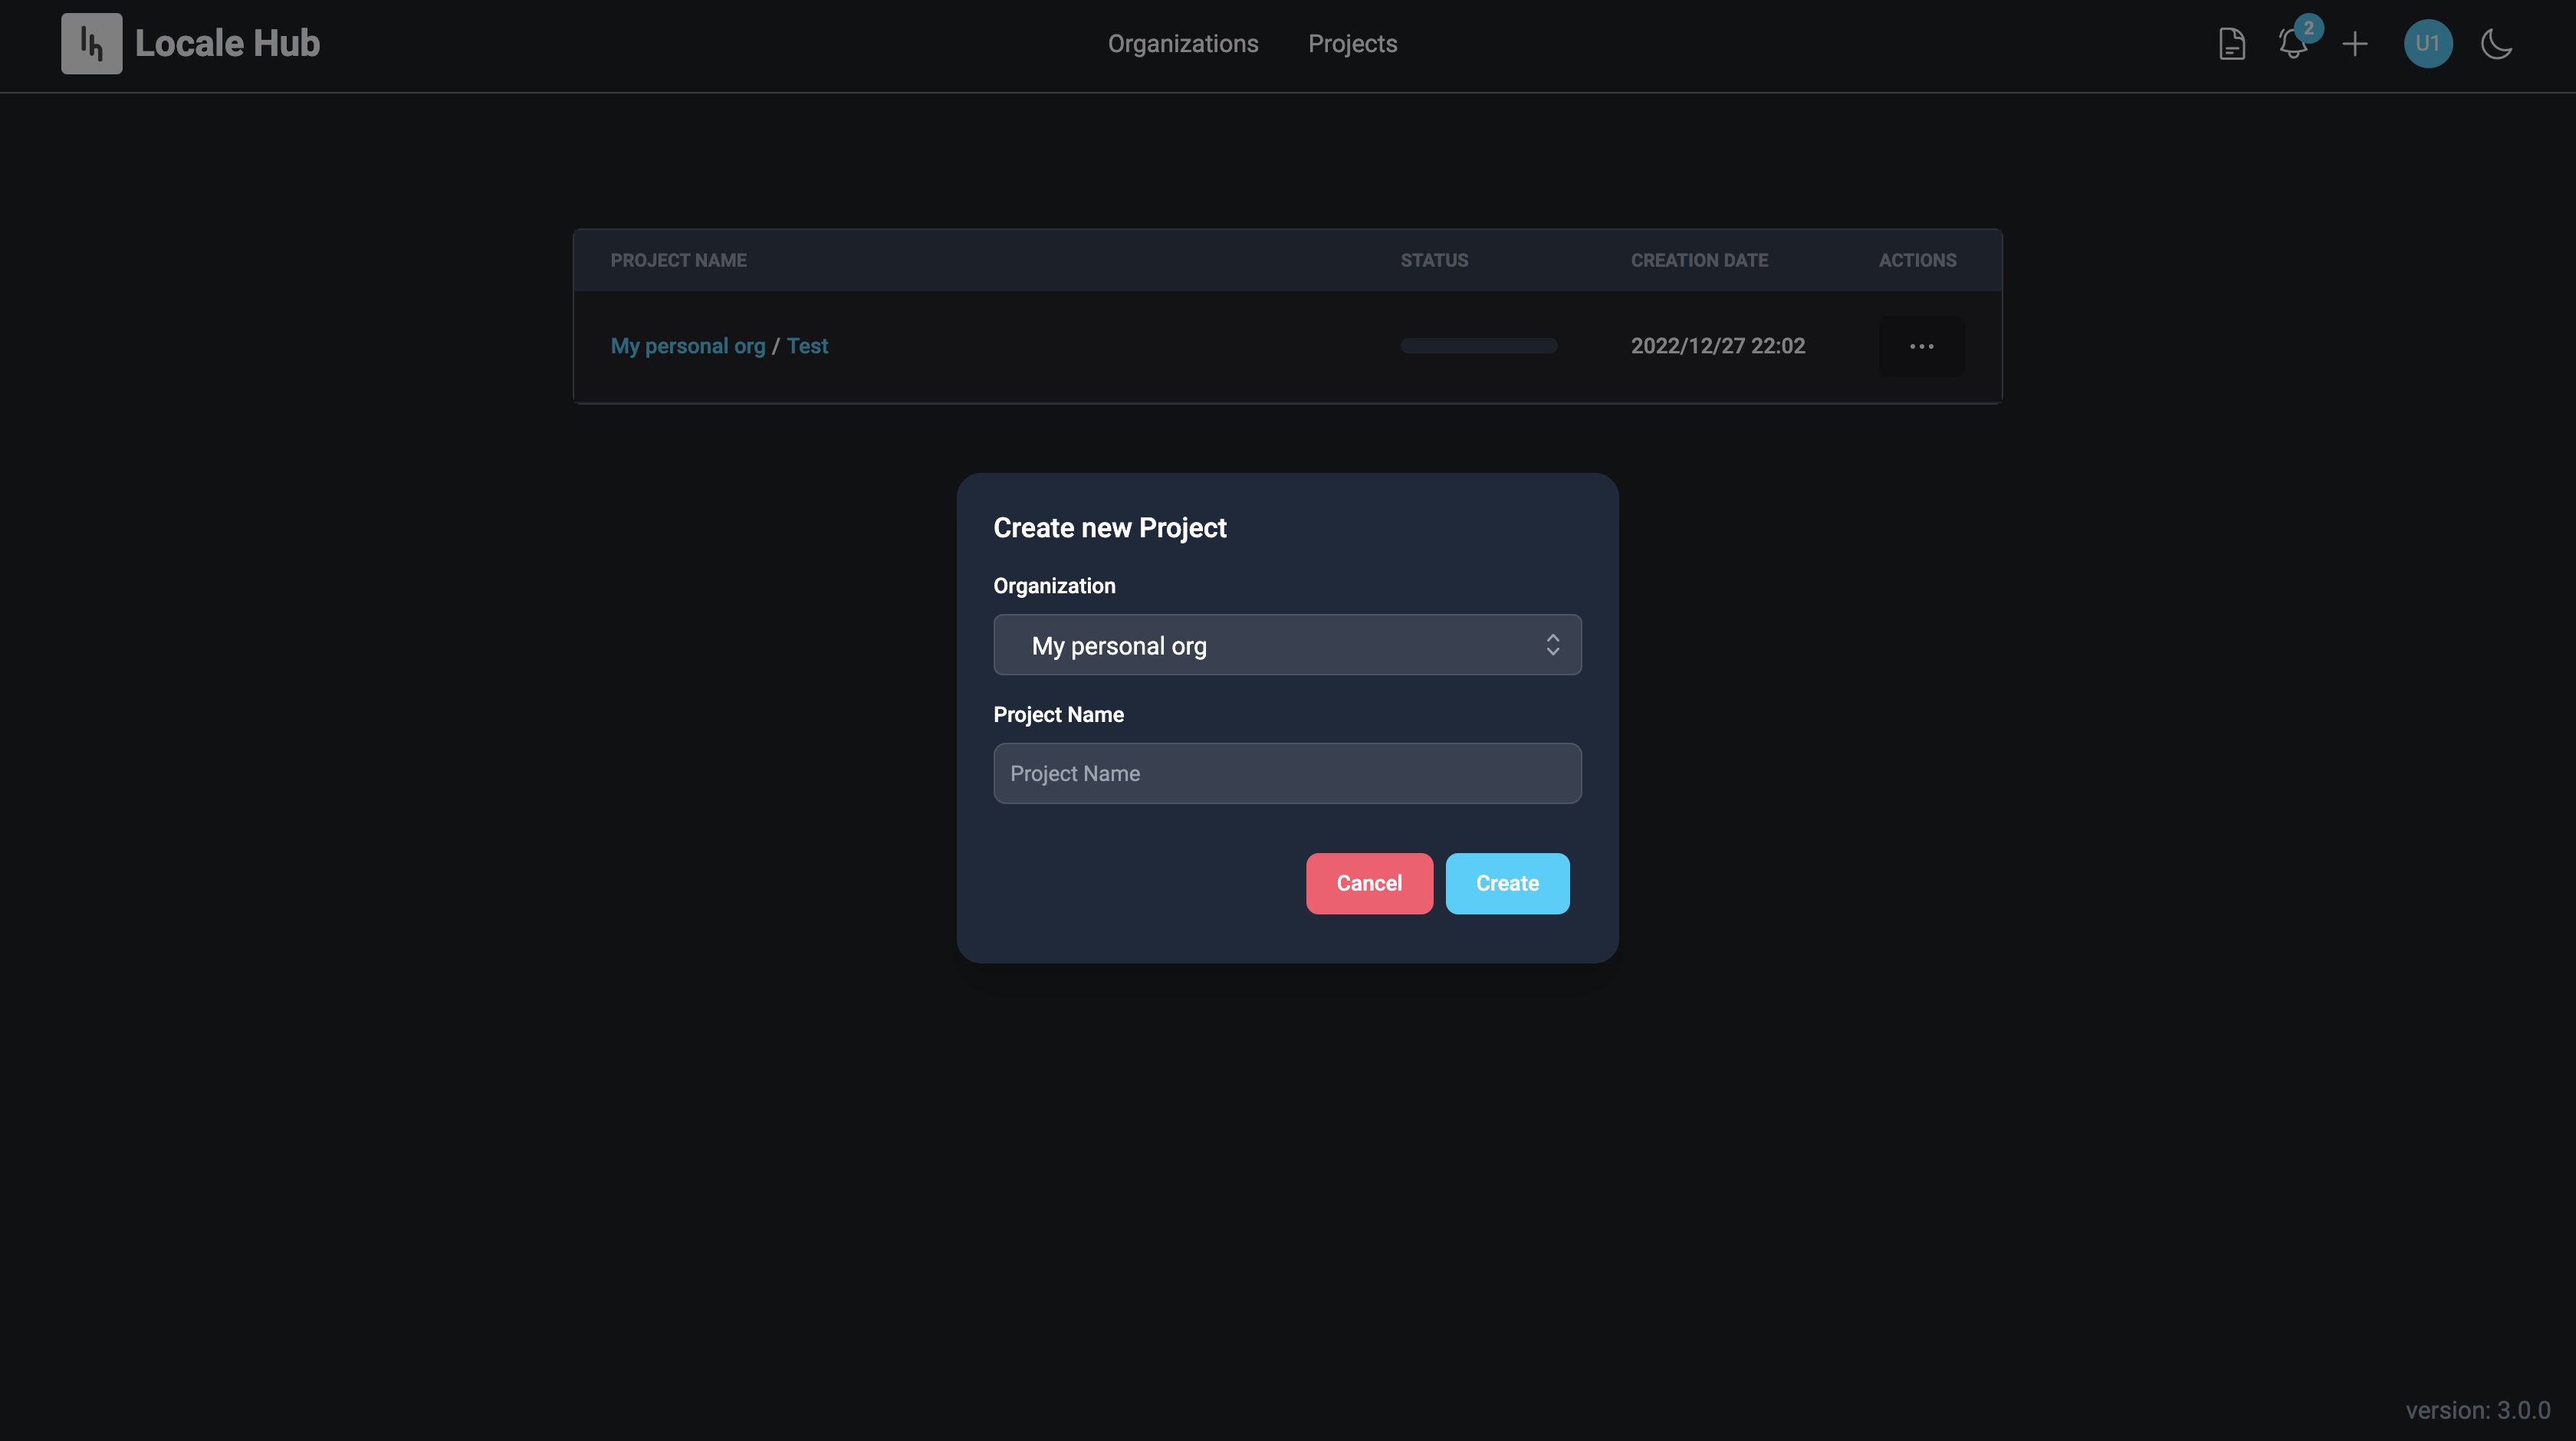
Task: Click the Project Name field label
Action: pyautogui.click(x=1058, y=715)
